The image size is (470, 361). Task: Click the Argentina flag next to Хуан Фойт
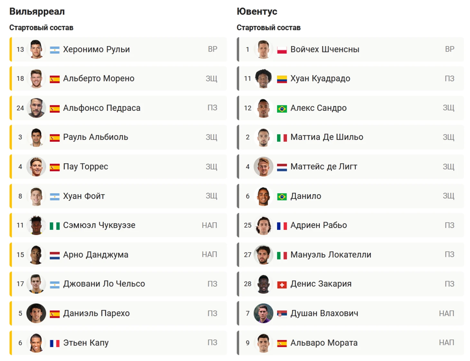tap(55, 196)
